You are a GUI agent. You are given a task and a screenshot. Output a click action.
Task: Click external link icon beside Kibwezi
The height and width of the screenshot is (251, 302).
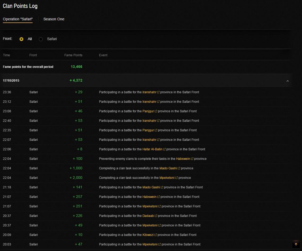click(x=156, y=235)
